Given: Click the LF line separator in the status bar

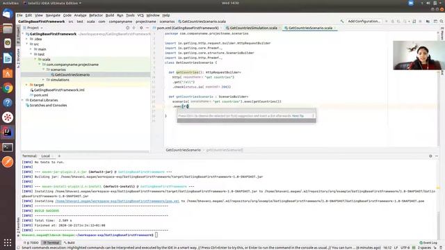Looking at the screenshot, I should pos(396,248).
